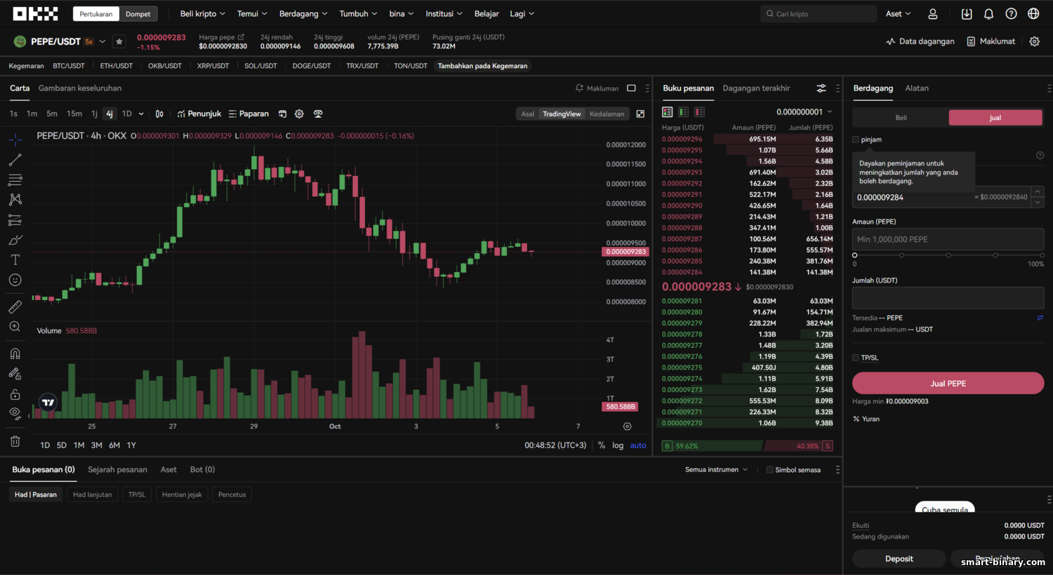
Task: Enable the pinjam checkbox
Action: click(x=856, y=140)
